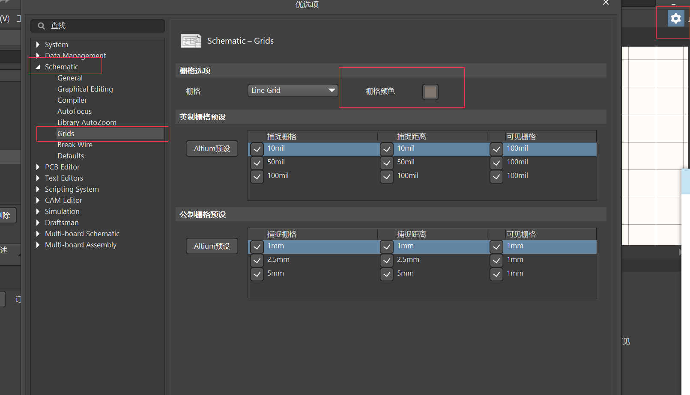Image resolution: width=690 pixels, height=395 pixels.
Task: Expand the Text Editors node
Action: tap(38, 178)
